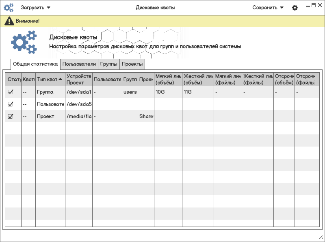This screenshot has height=242, width=325.
Task: Click the Внимание! warning banner text
Action: [28, 21]
